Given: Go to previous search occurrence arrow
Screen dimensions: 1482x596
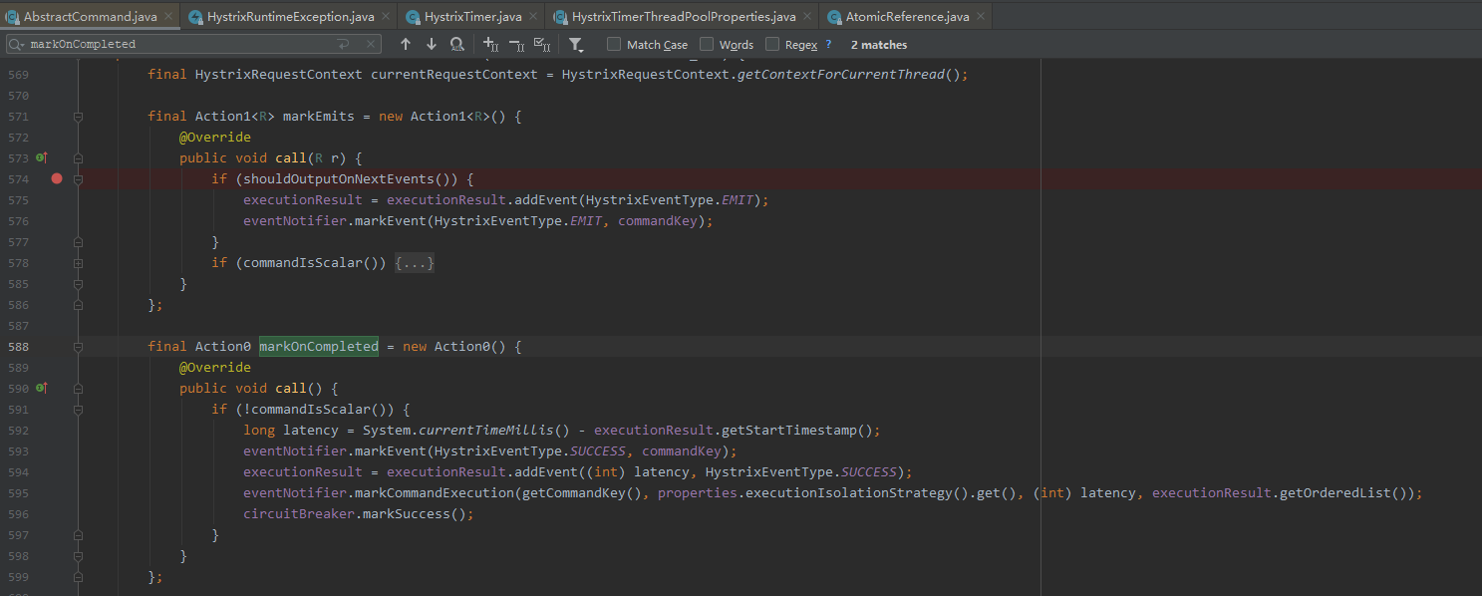Looking at the screenshot, I should tap(405, 44).
